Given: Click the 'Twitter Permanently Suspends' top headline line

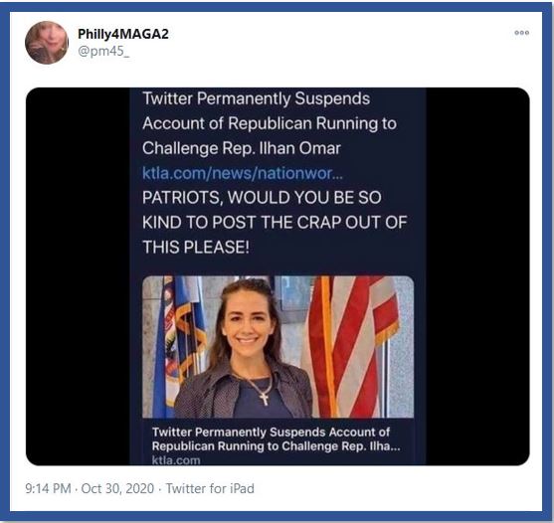Looking at the screenshot, I should click(257, 98).
